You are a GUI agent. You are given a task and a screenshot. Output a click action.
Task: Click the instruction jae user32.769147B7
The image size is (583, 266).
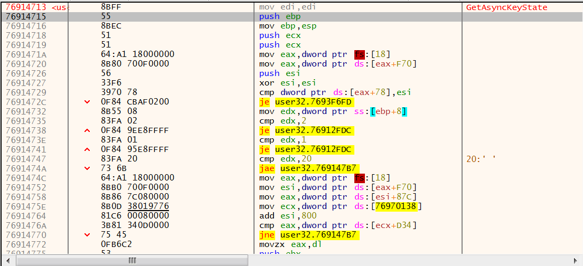coord(309,168)
